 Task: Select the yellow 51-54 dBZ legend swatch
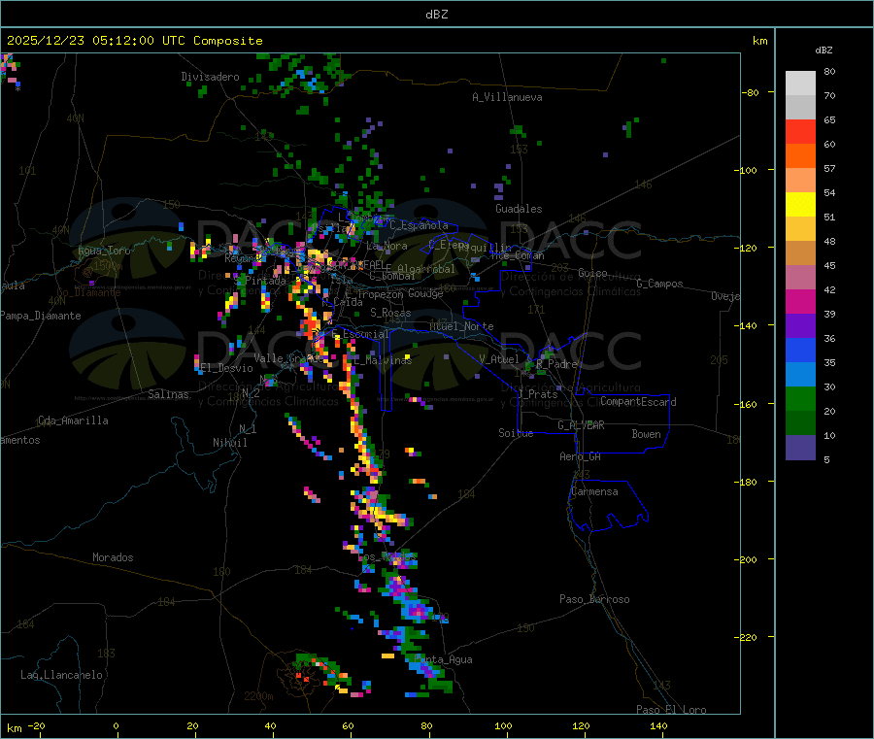[x=800, y=205]
